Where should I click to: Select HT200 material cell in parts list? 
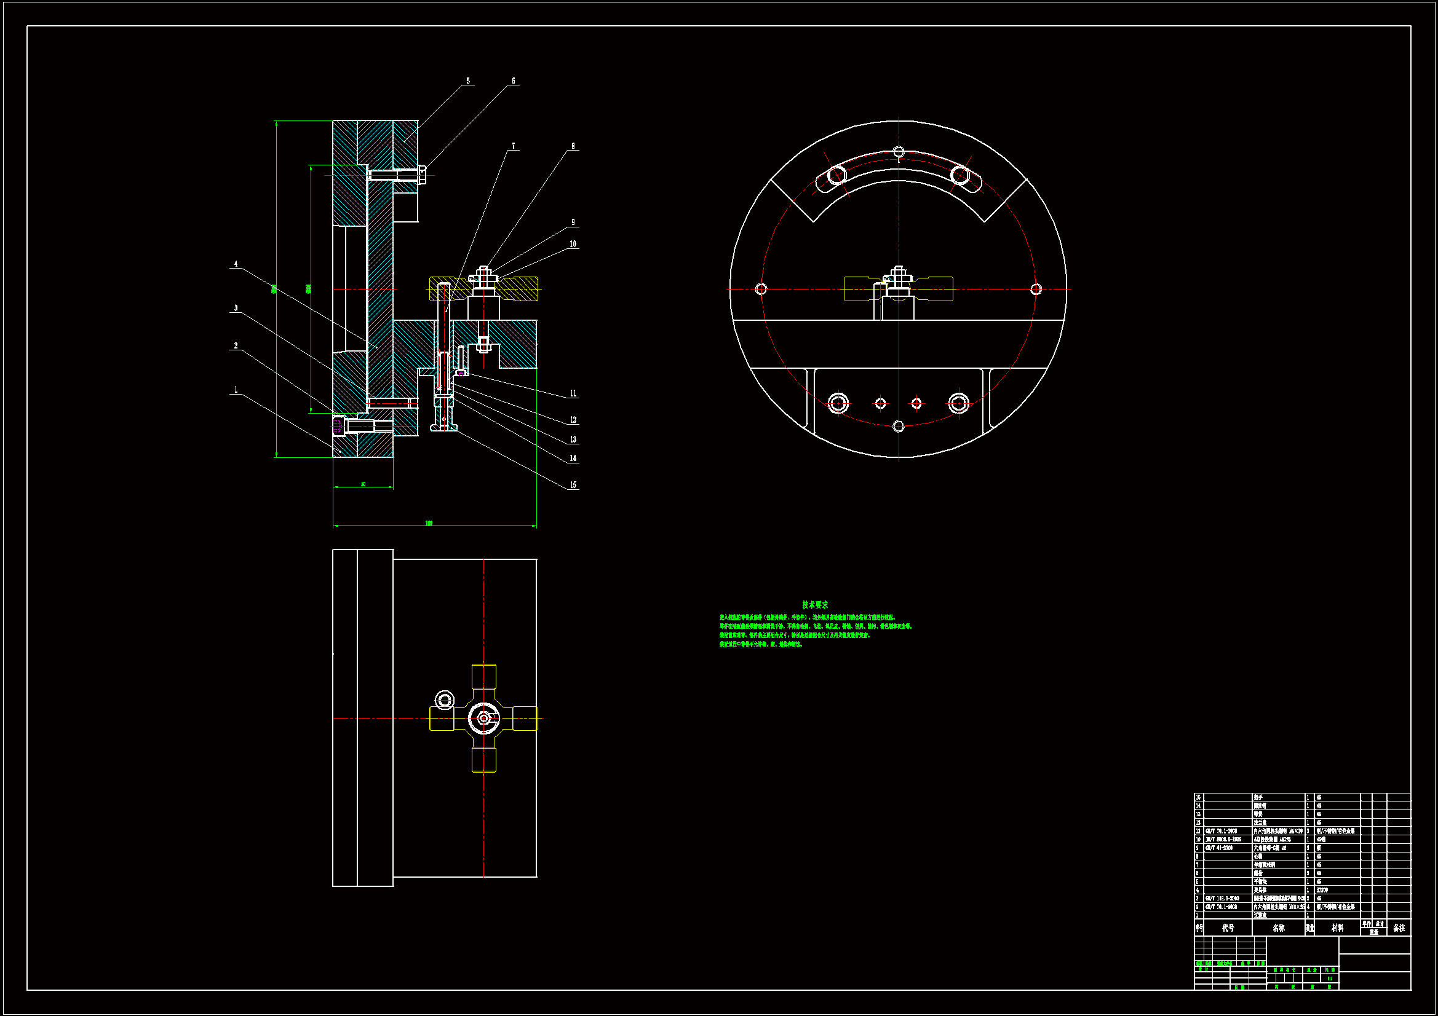click(x=1322, y=889)
